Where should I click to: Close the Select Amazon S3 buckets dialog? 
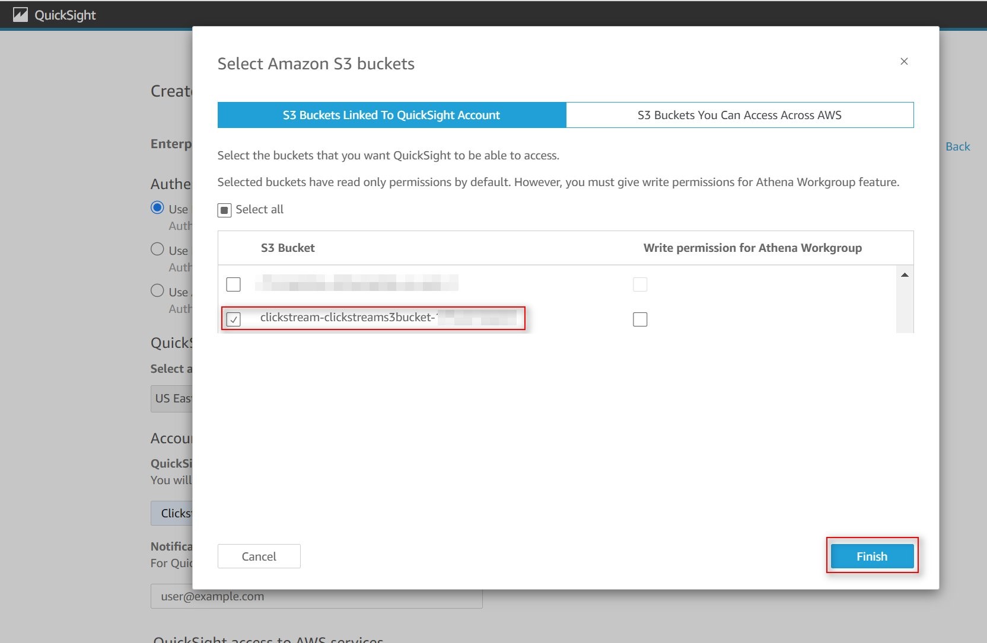click(904, 61)
